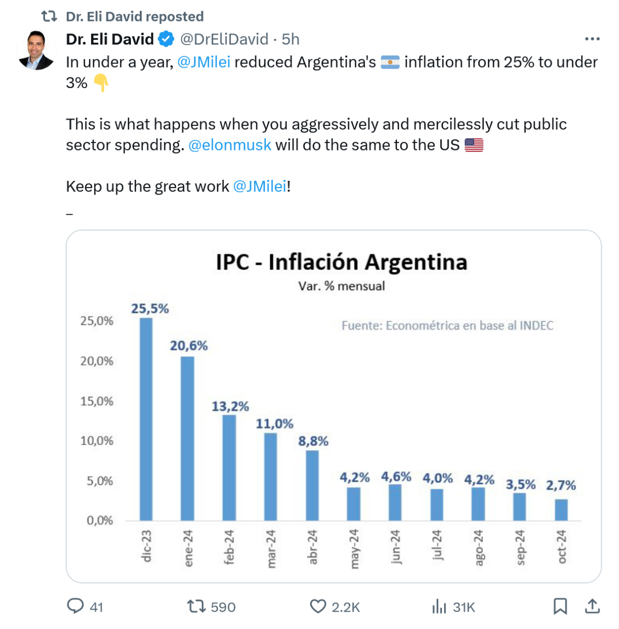Click the bold Dr. Eli David author name
The width and height of the screenshot is (619, 629).
110,39
